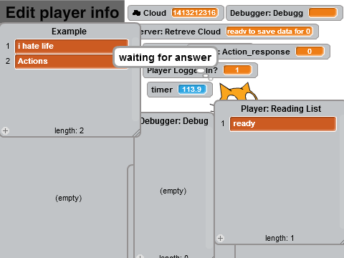Screen dimensions: 344x258
Task: Click the Debugger: Debugg orange value box
Action: click(x=322, y=13)
